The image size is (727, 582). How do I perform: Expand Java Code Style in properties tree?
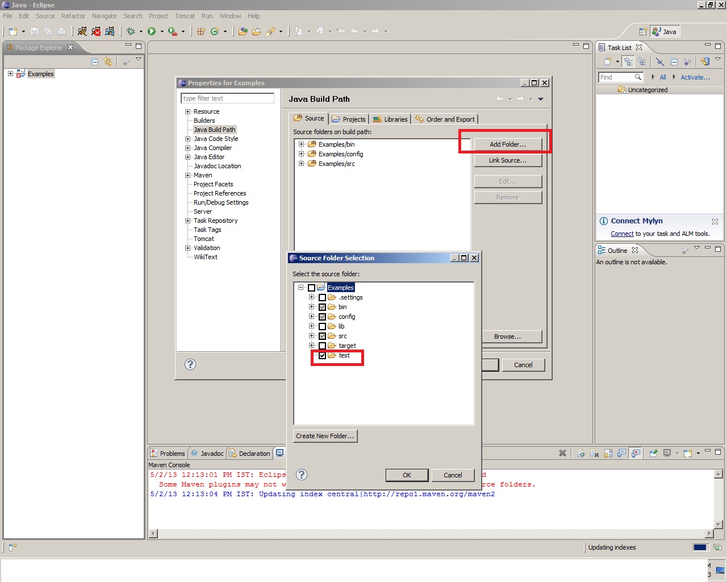(x=188, y=139)
